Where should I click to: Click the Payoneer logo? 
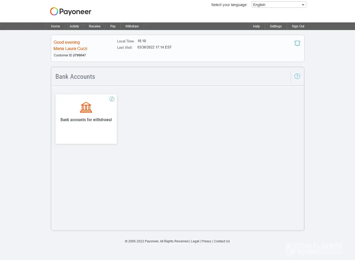pyautogui.click(x=71, y=11)
